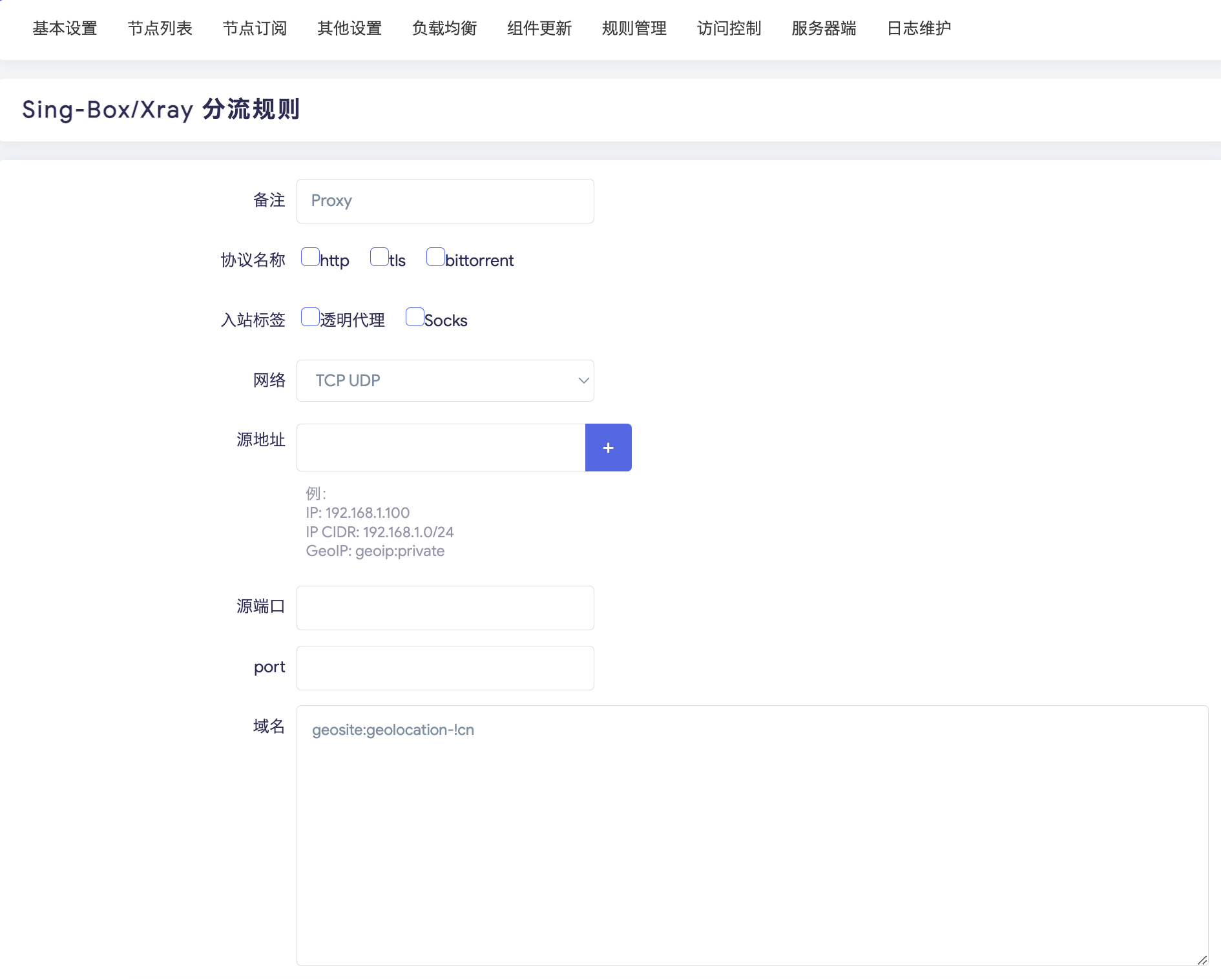Open the 服务器端 tab
Viewport: 1221px width, 979px height.
click(823, 28)
